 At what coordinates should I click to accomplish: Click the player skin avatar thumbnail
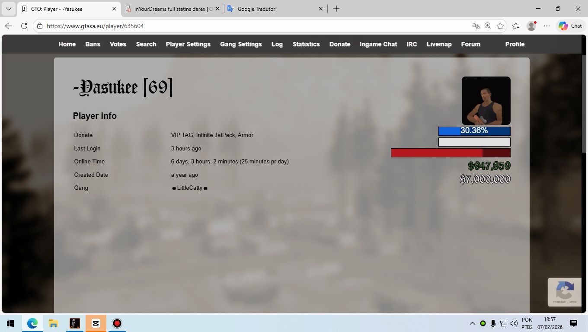click(486, 101)
